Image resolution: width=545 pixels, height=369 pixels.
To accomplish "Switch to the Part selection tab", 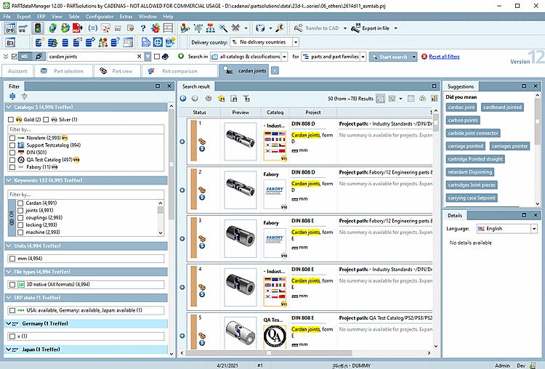I will click(63, 71).
